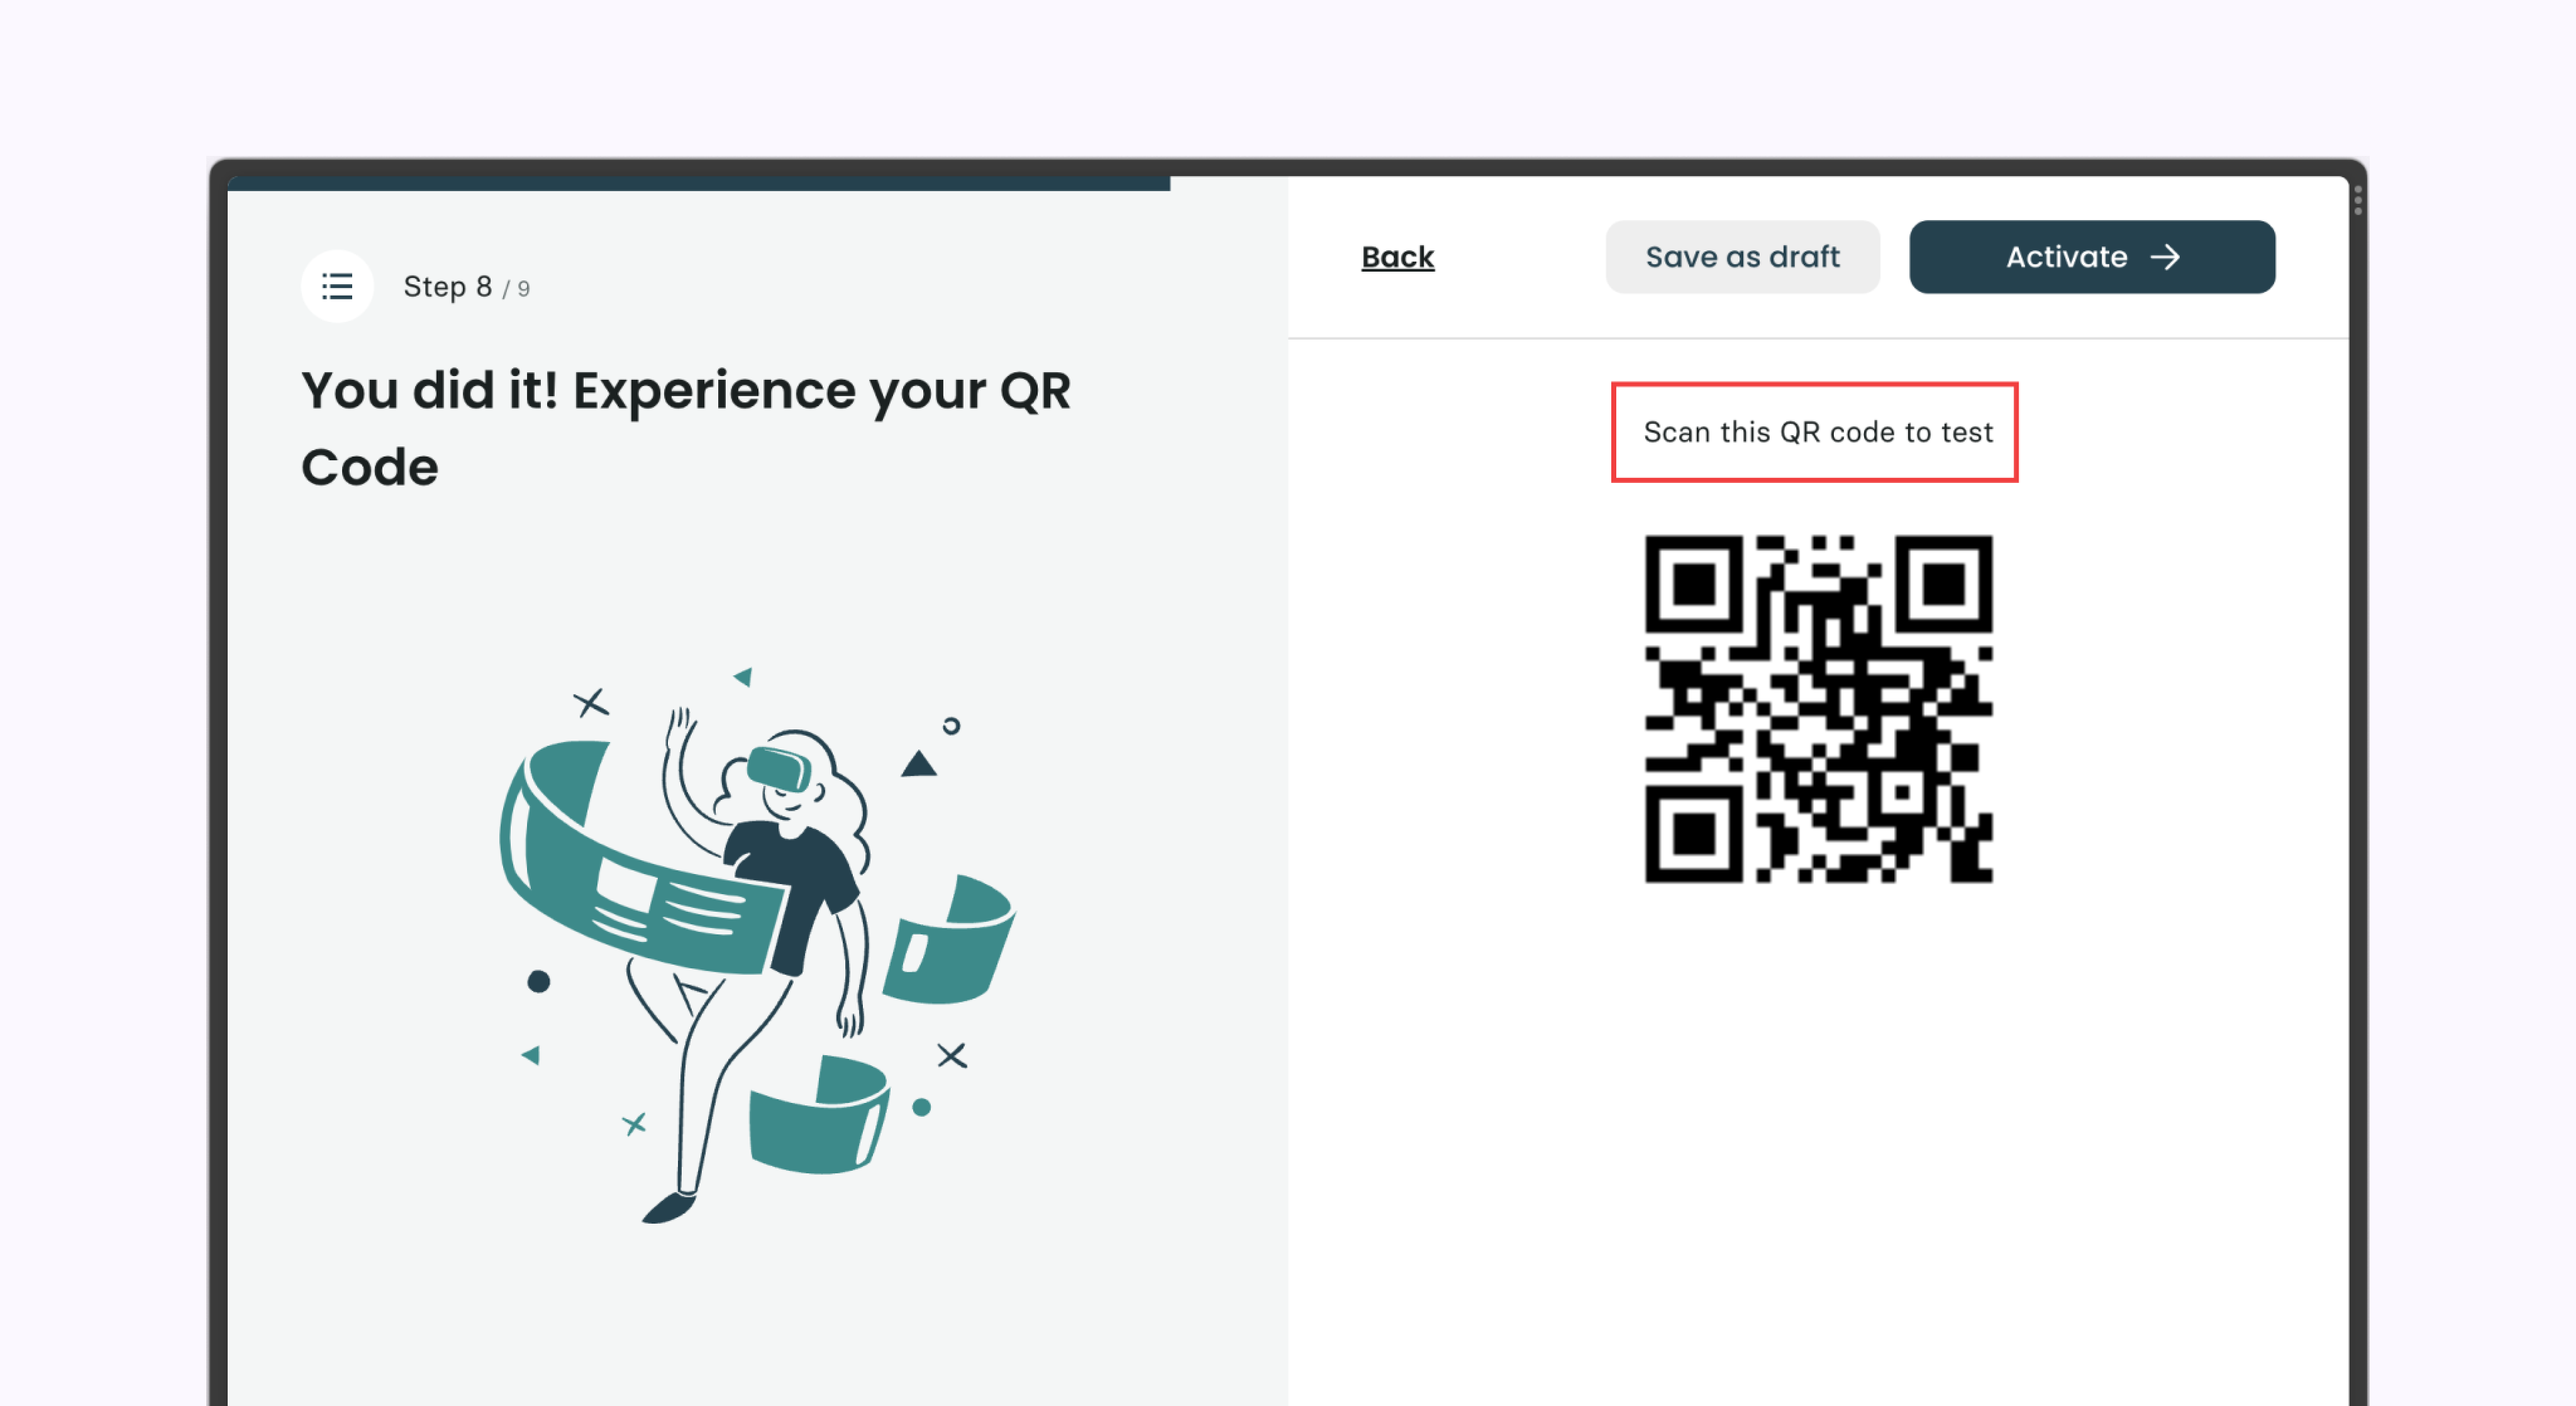The image size is (2576, 1406).
Task: Click the QR code's bottom-left finder square
Action: point(1695,833)
